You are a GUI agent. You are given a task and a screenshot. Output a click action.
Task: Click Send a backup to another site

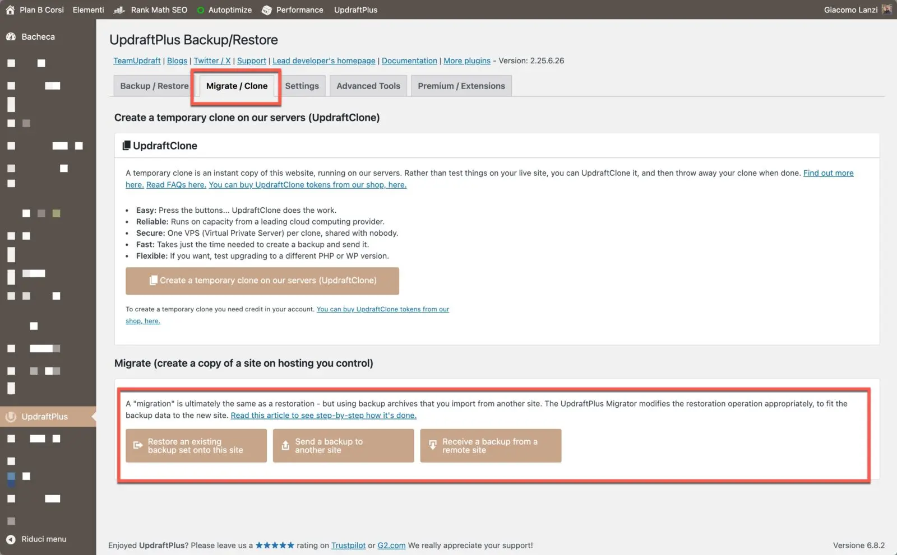coord(343,446)
